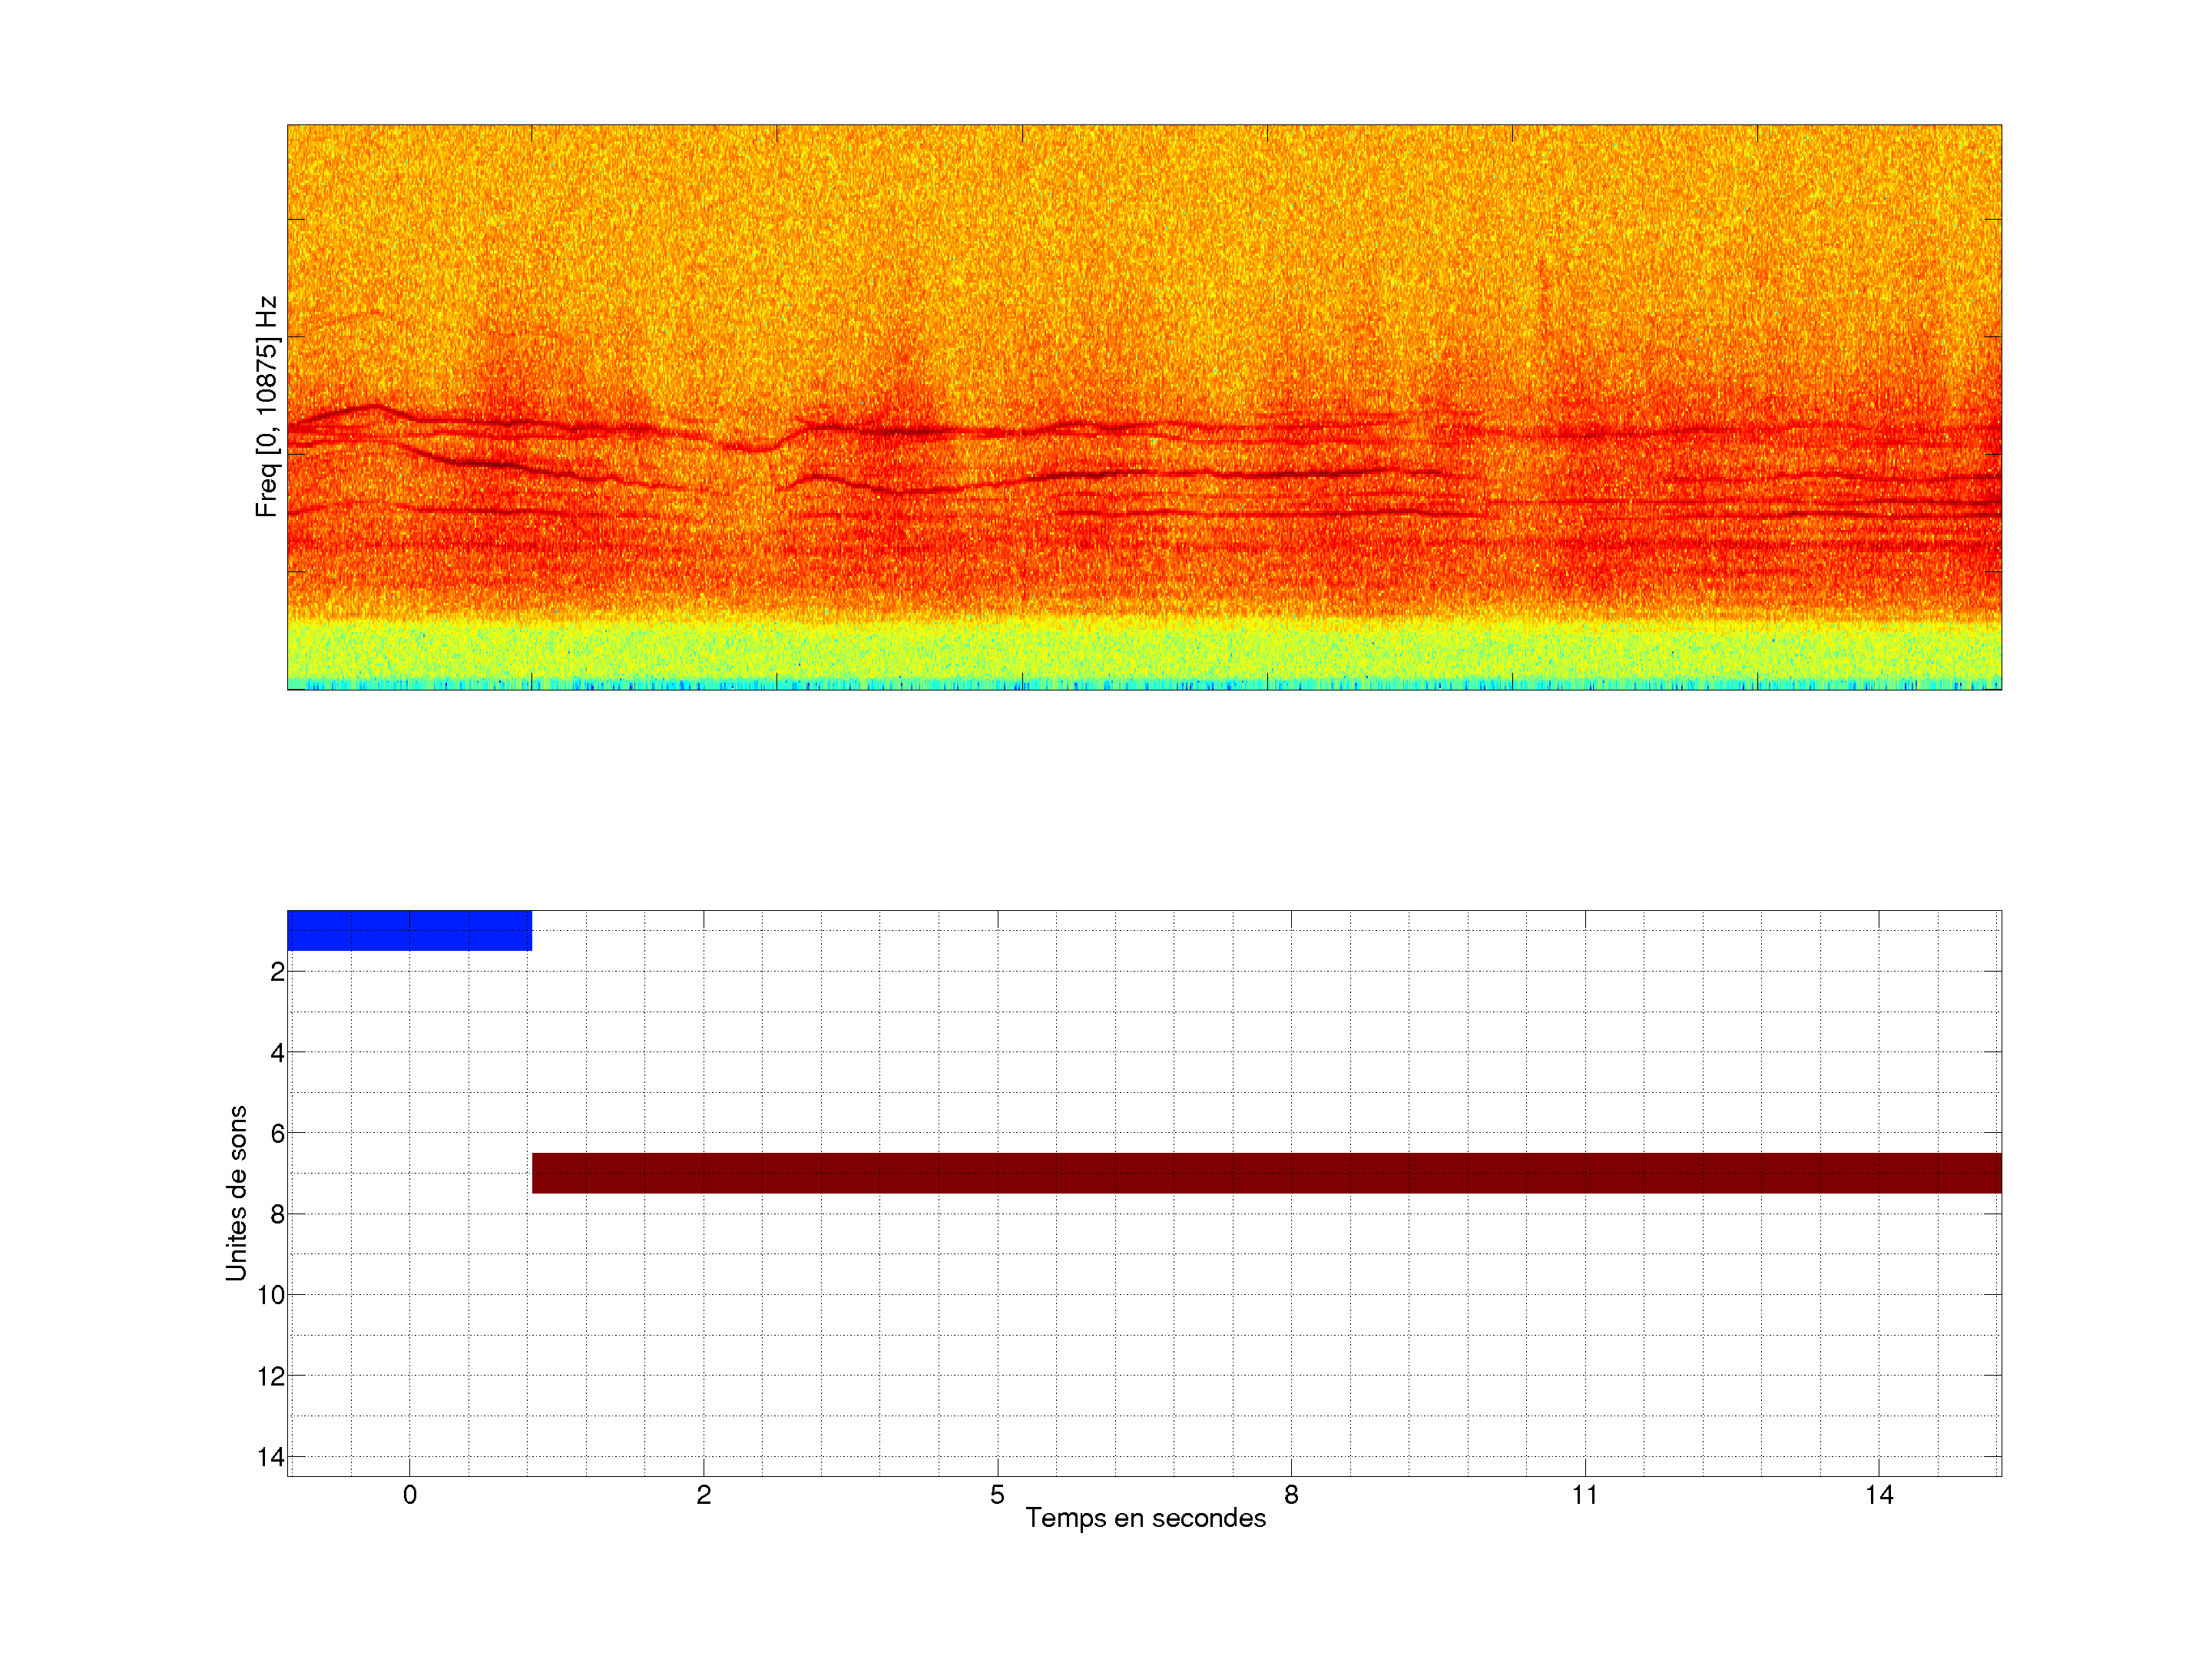Click the y-axis tick label '8'

(277, 1215)
